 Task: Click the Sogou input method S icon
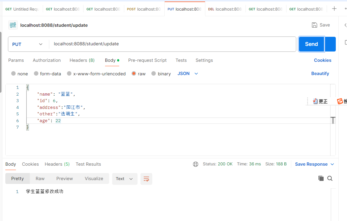340,101
